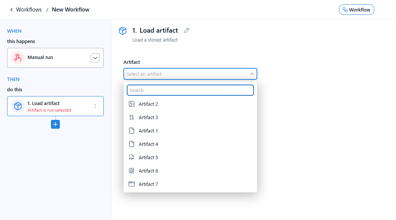396x220 pixels.
Task: Expand the Manual run trigger dropdown
Action: pos(95,58)
